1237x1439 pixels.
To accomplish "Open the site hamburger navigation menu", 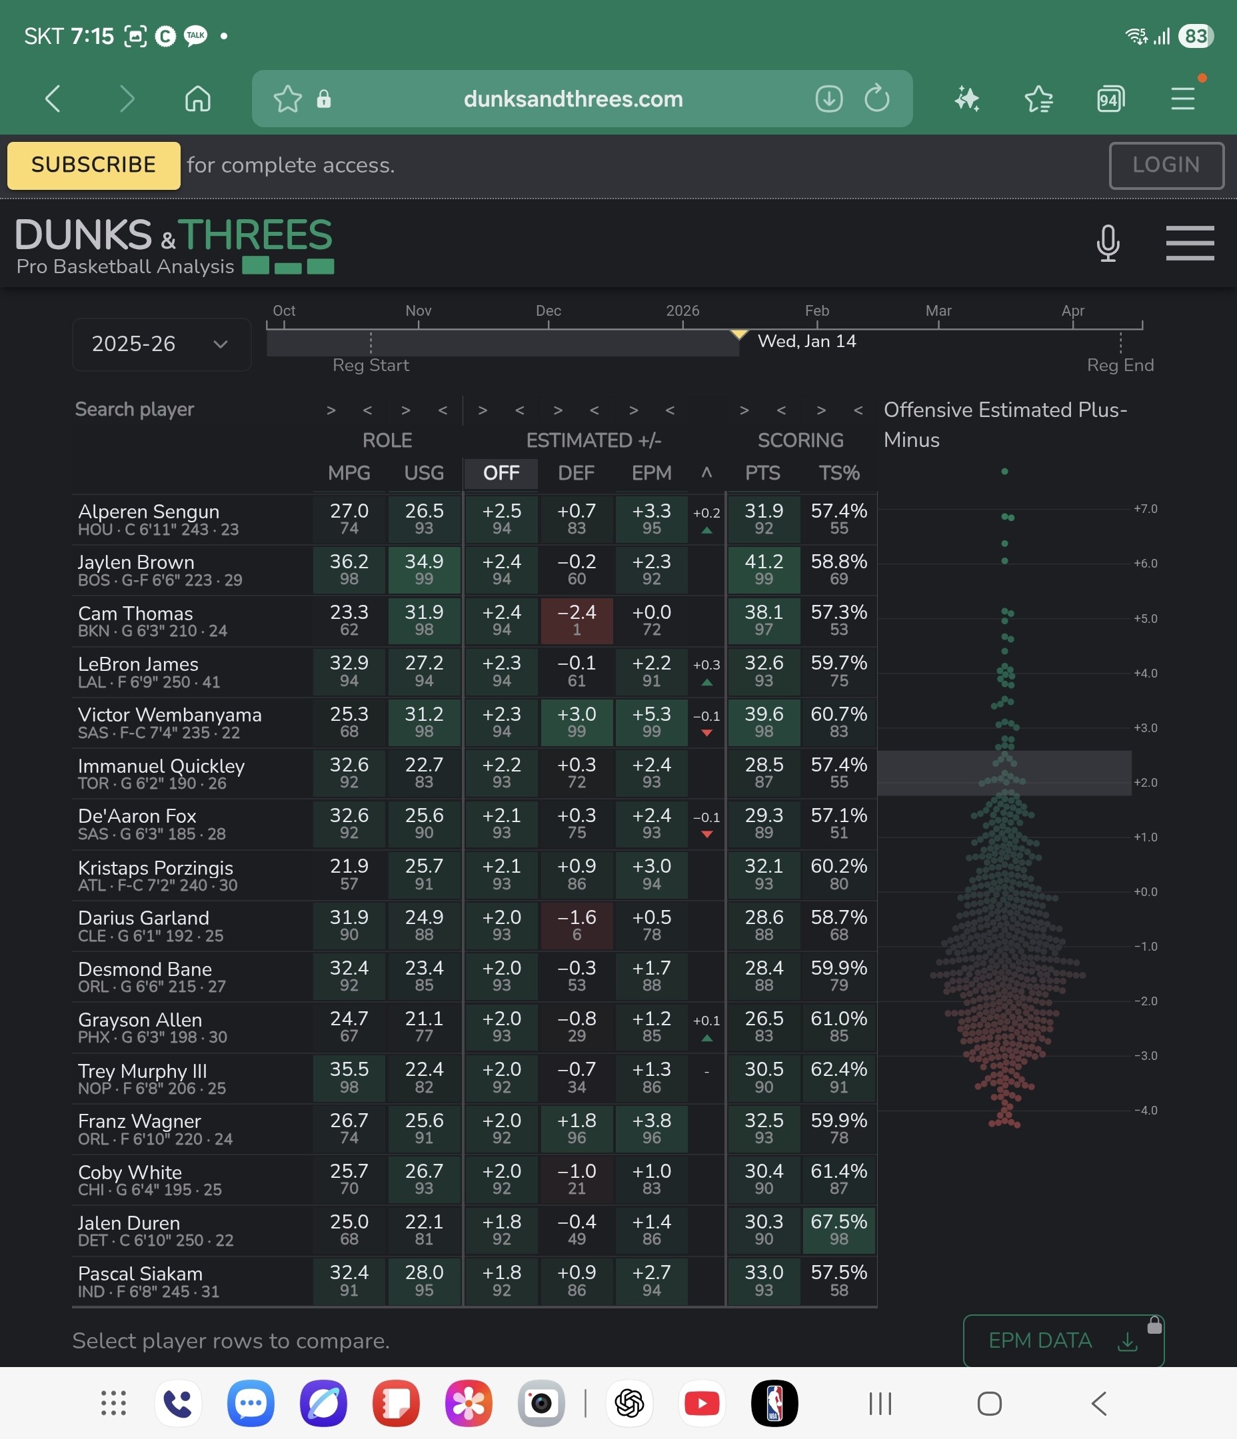I will (x=1190, y=243).
